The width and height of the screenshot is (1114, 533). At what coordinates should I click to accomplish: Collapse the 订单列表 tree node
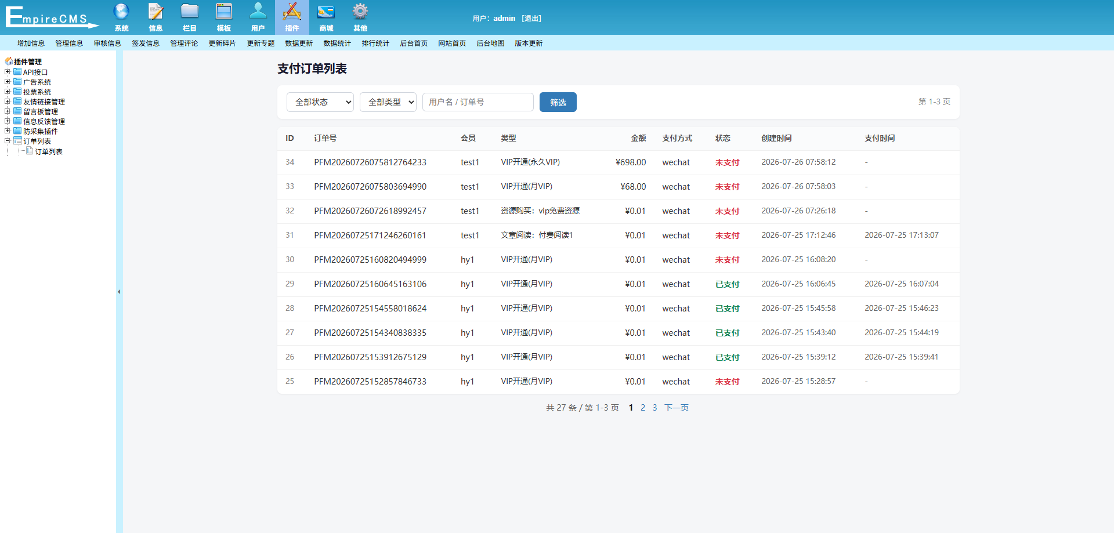(x=7, y=141)
